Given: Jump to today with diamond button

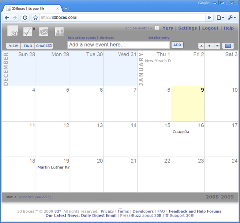Looking at the screenshot, I should [x=209, y=46].
